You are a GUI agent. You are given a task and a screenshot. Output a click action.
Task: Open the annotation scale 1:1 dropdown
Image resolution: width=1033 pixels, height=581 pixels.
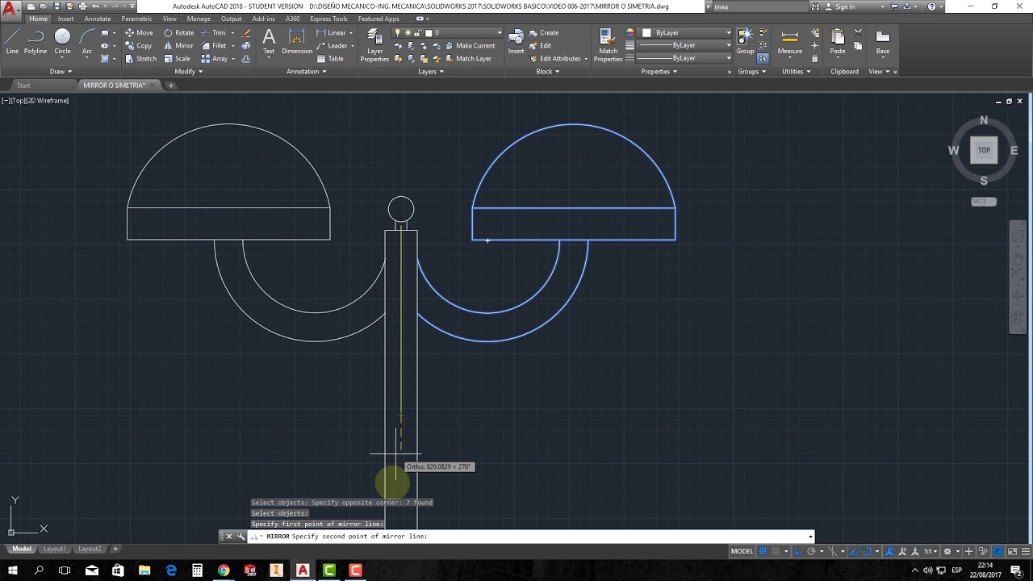930,551
